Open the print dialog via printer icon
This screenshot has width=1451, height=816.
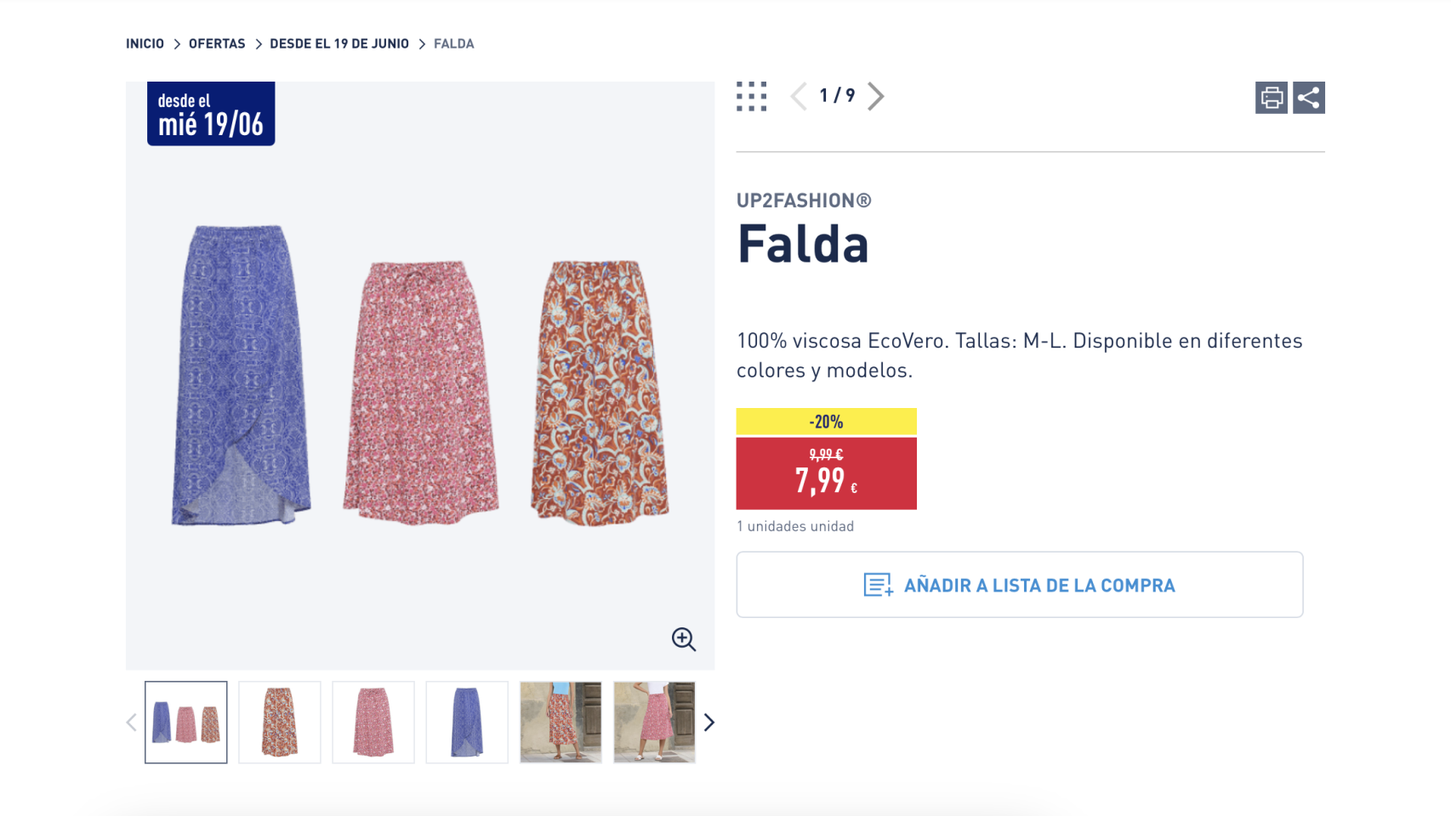pyautogui.click(x=1271, y=98)
